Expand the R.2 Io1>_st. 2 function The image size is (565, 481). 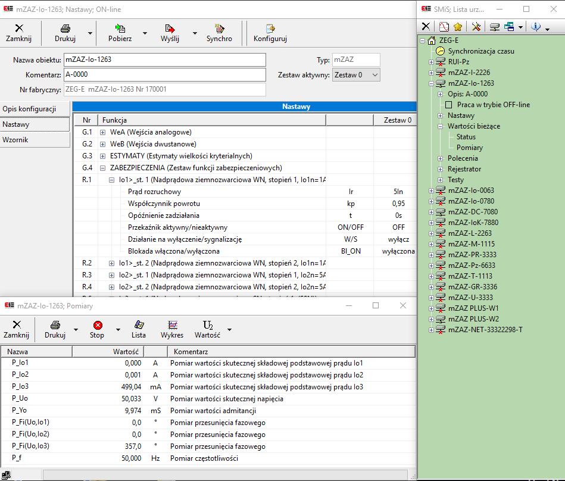tap(112, 263)
